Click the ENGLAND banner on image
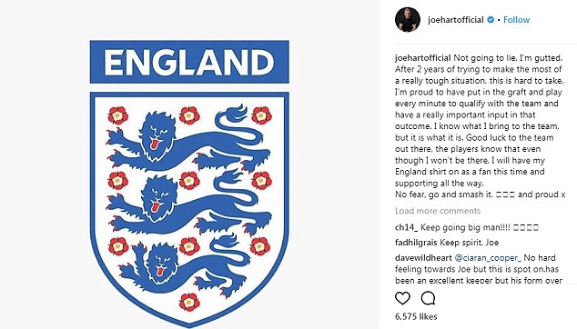 pyautogui.click(x=189, y=62)
